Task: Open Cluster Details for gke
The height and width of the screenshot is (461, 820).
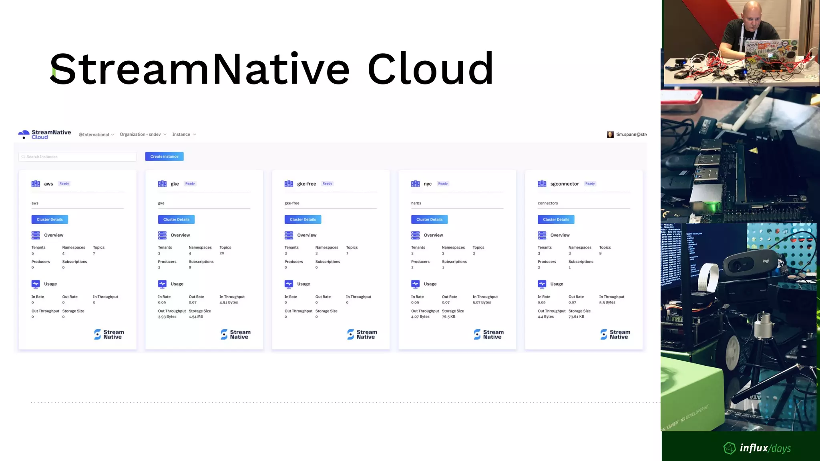Action: (x=176, y=219)
